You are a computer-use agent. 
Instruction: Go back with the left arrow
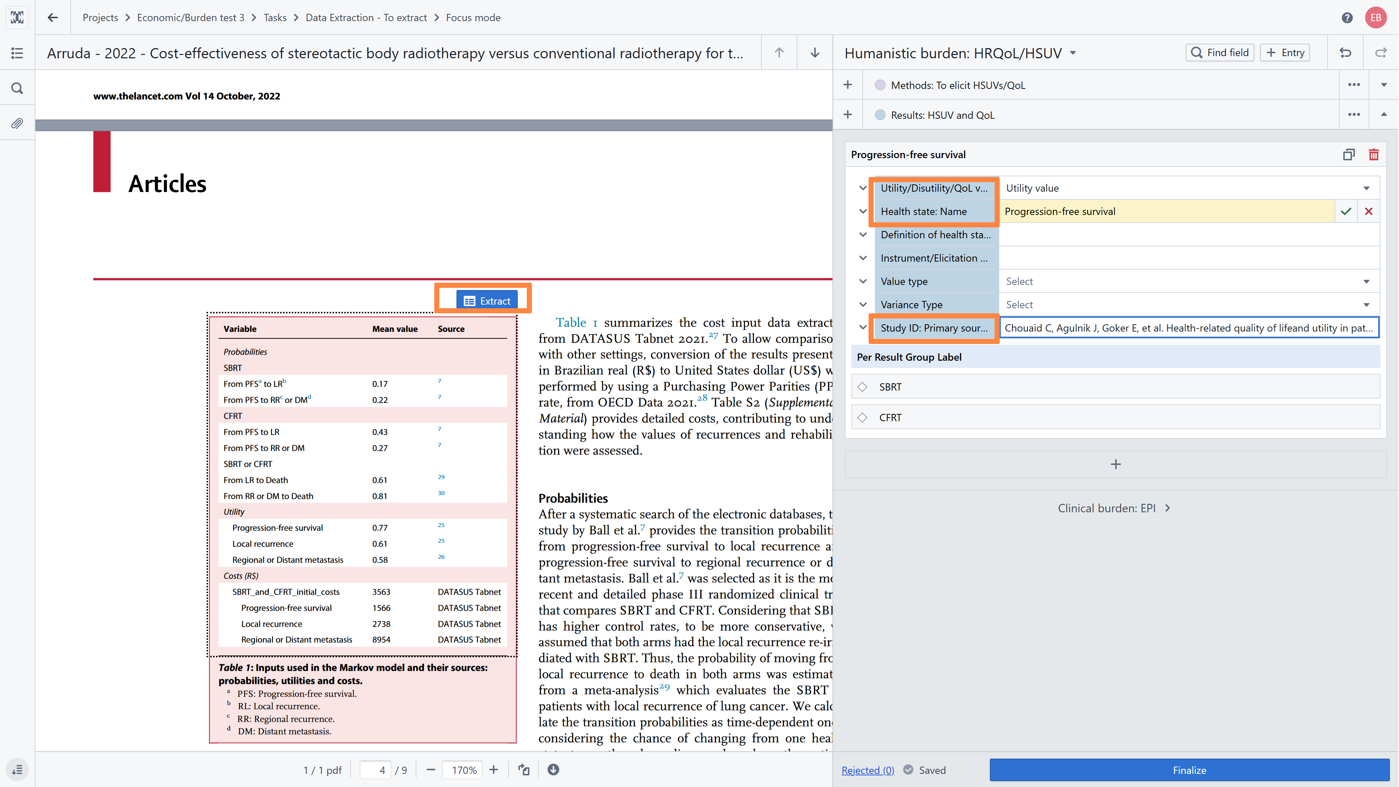(53, 17)
